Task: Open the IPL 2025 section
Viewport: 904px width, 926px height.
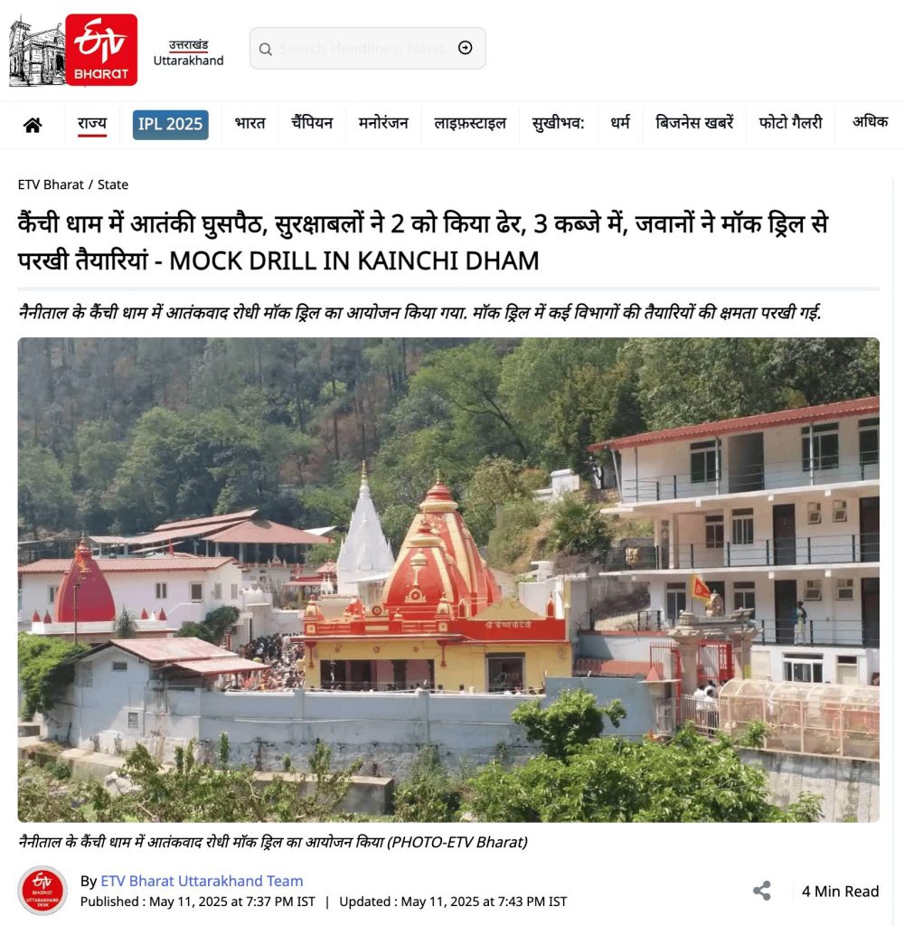Action: [171, 125]
